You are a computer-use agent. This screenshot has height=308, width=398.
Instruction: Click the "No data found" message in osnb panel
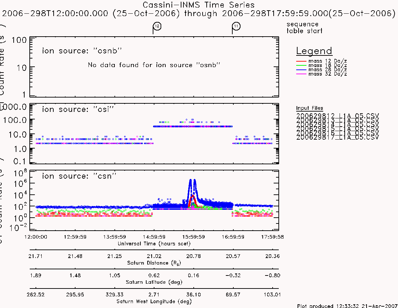[x=154, y=65]
